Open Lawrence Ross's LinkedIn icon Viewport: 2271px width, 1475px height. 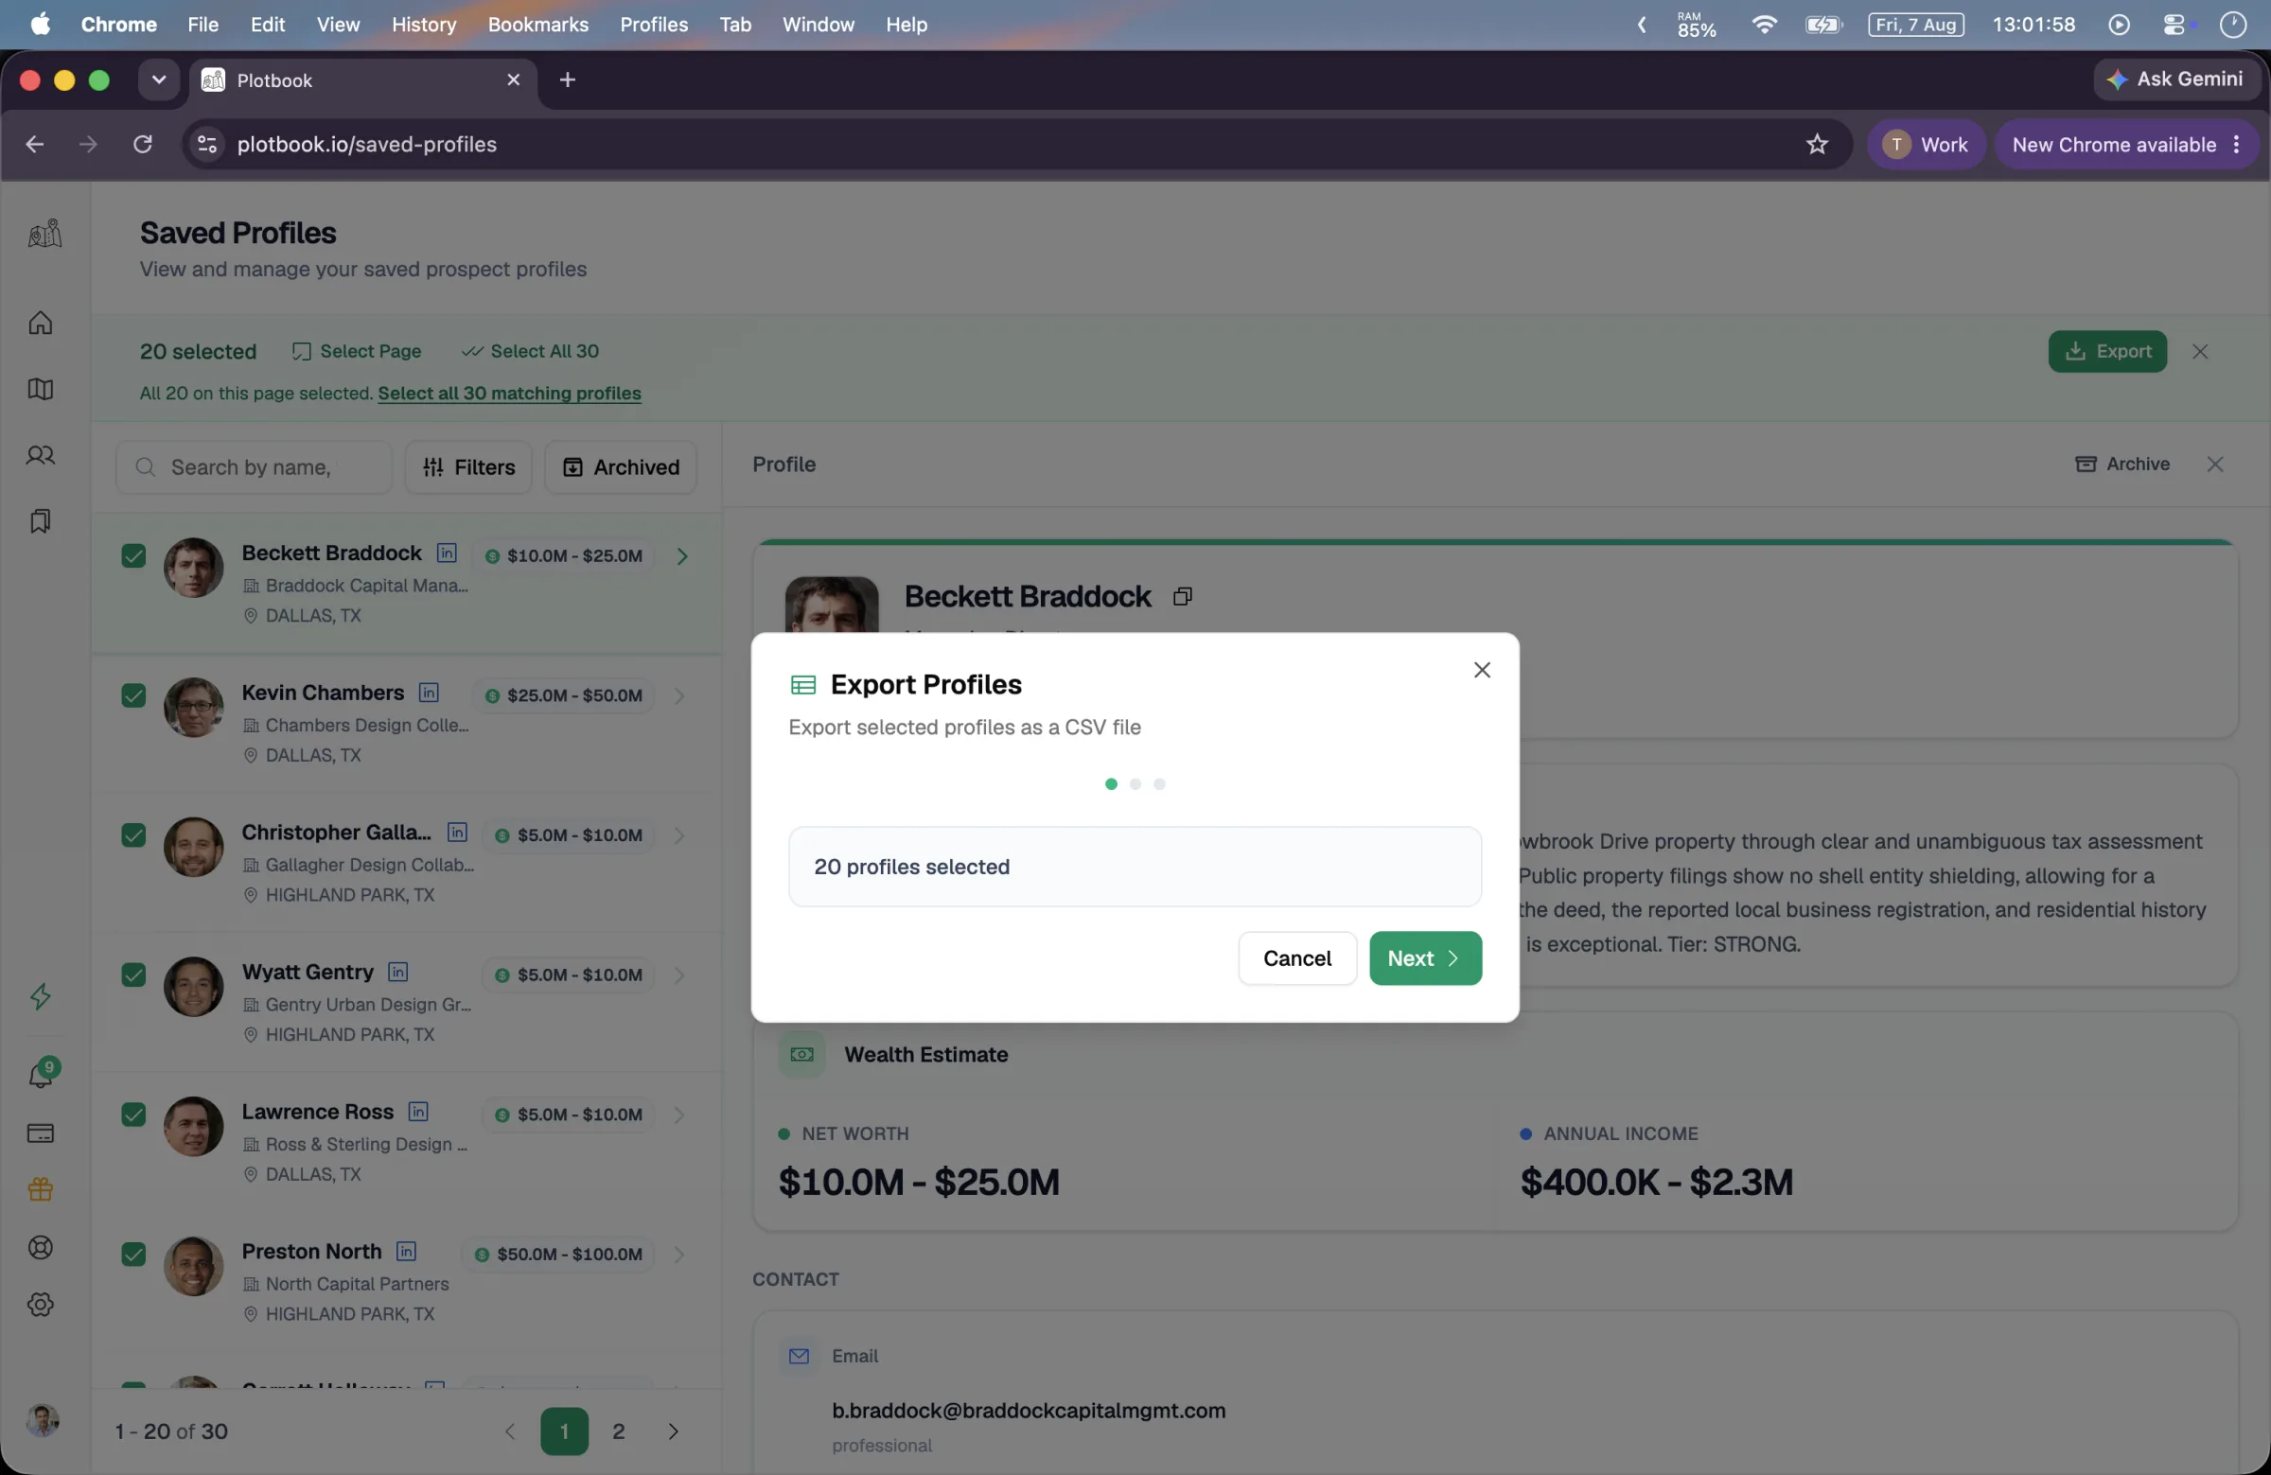pyautogui.click(x=418, y=1112)
